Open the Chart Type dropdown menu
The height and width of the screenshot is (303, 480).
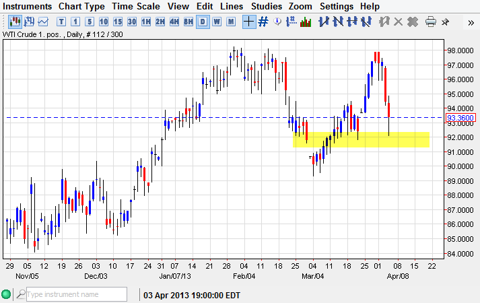(81, 6)
